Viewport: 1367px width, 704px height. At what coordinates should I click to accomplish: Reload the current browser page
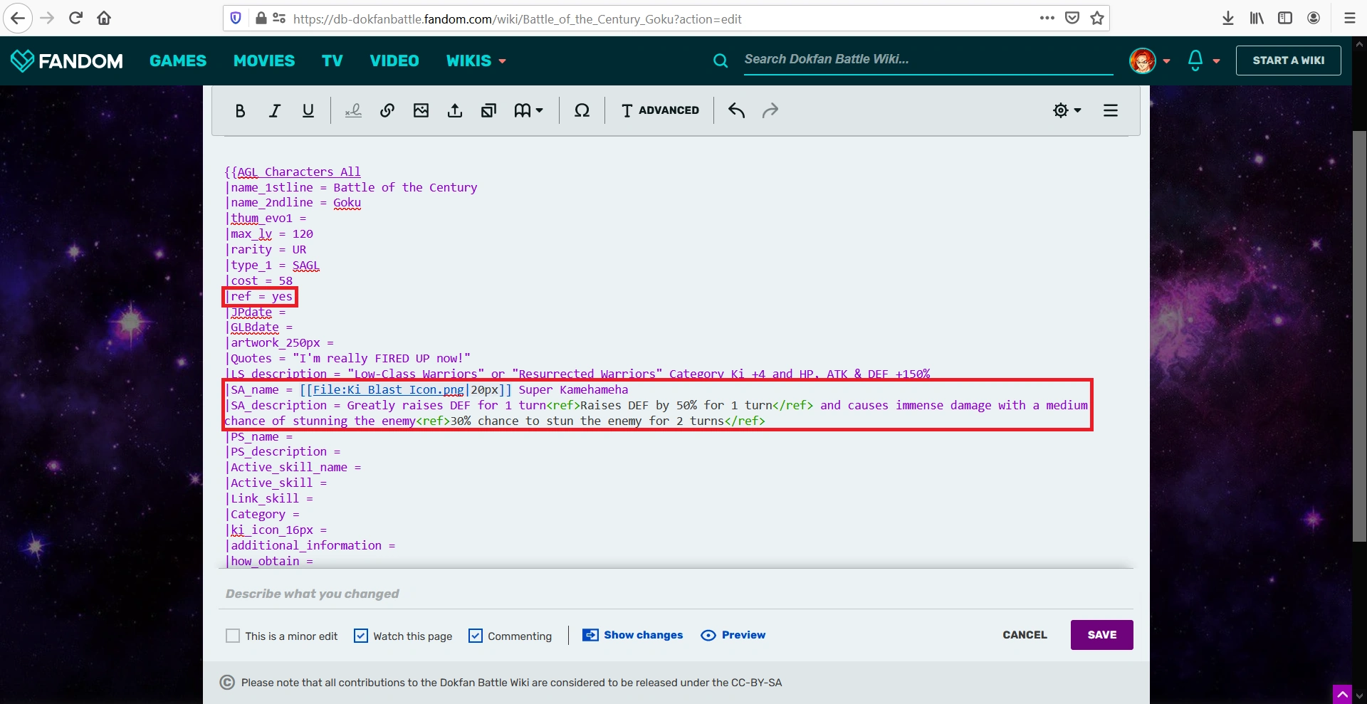coord(76,19)
